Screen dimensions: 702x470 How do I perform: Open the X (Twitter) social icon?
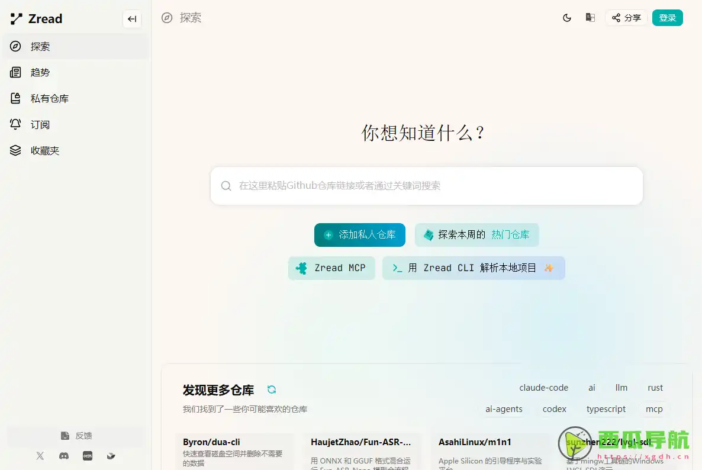[40, 456]
